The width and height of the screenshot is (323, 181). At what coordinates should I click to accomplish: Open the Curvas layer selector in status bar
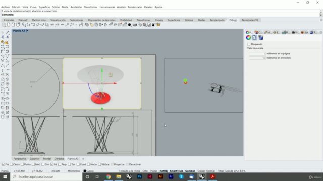[90, 171]
